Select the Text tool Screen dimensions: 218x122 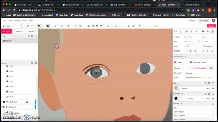coord(75,26)
